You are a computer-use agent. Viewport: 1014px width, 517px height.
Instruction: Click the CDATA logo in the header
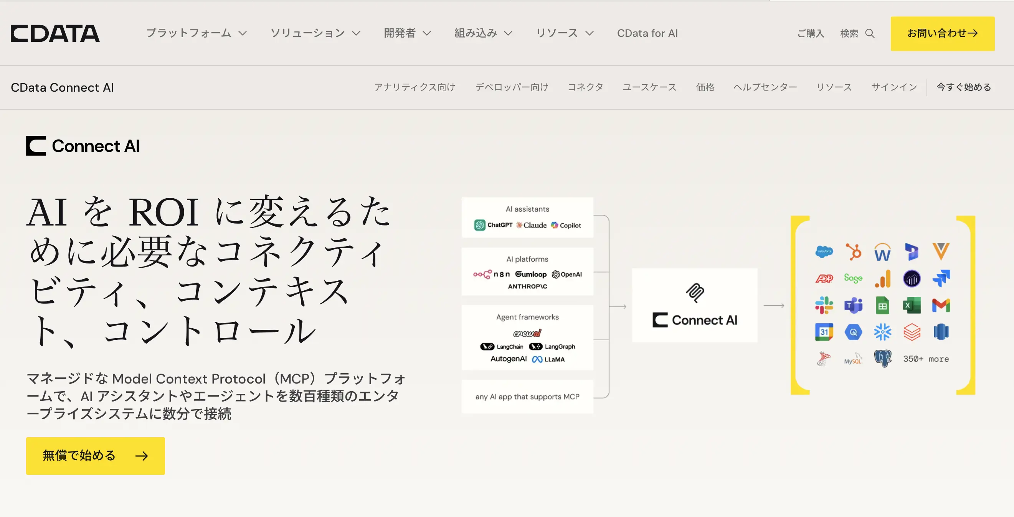tap(55, 33)
